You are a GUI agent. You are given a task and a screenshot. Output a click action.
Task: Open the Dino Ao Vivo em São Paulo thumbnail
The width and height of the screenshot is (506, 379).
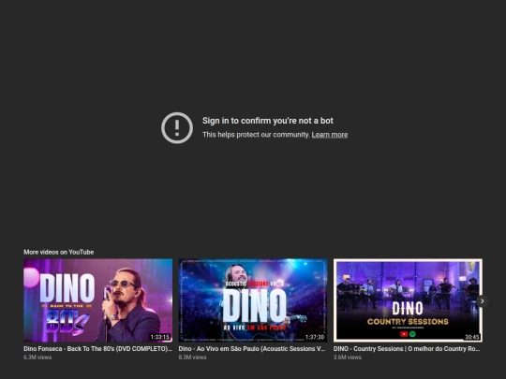[253, 300]
